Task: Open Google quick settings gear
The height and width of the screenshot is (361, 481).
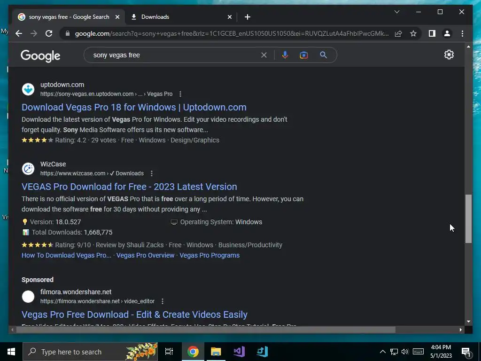Action: click(449, 55)
